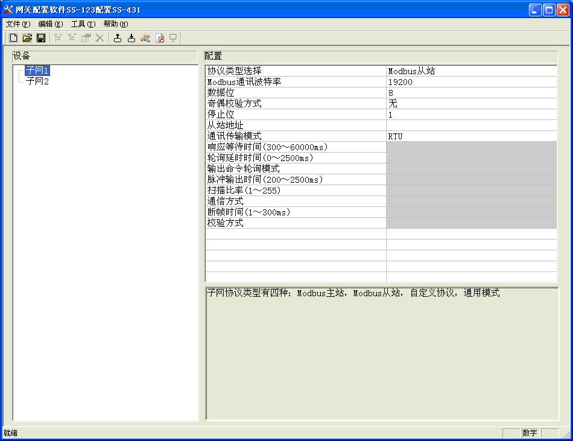Open the 文件 menu
Screen dimensions: 573x441
17,24
